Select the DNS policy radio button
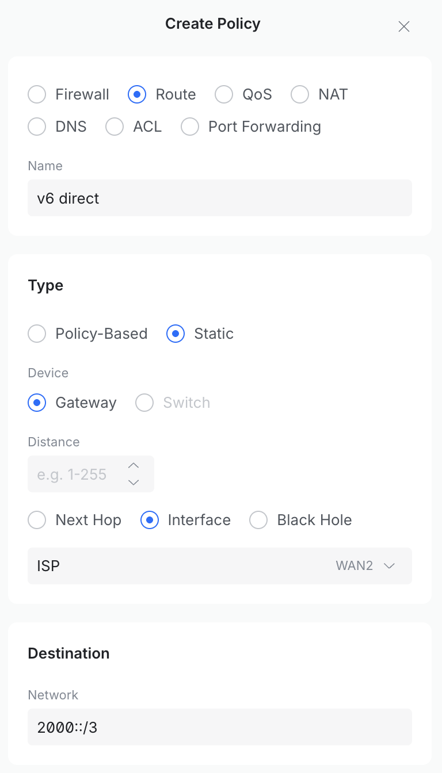The image size is (442, 773). [37, 127]
